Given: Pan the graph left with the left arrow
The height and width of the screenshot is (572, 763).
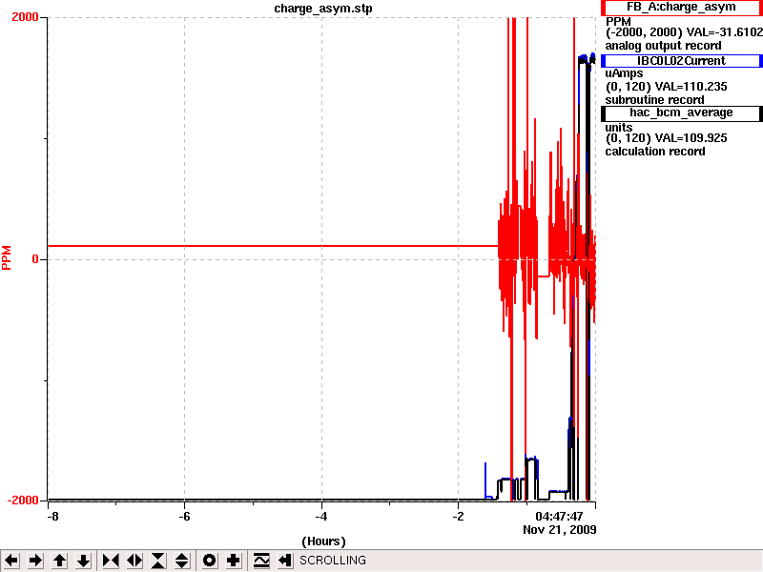Looking at the screenshot, I should pos(11,561).
